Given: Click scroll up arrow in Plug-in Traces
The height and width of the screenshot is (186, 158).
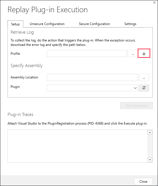Looking at the screenshot, I should (150, 132).
